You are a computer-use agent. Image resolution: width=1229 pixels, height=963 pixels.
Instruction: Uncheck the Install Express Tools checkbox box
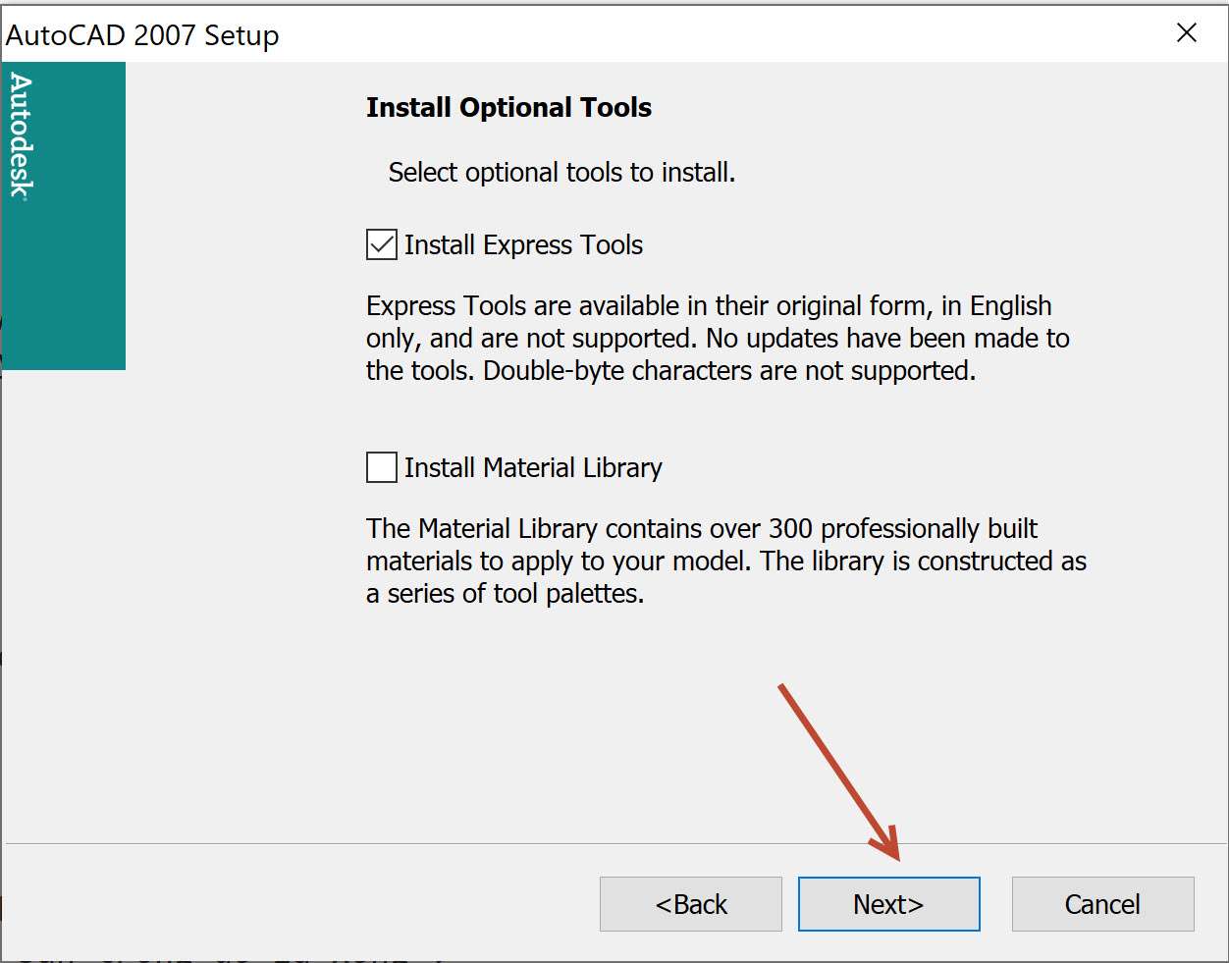pos(382,244)
